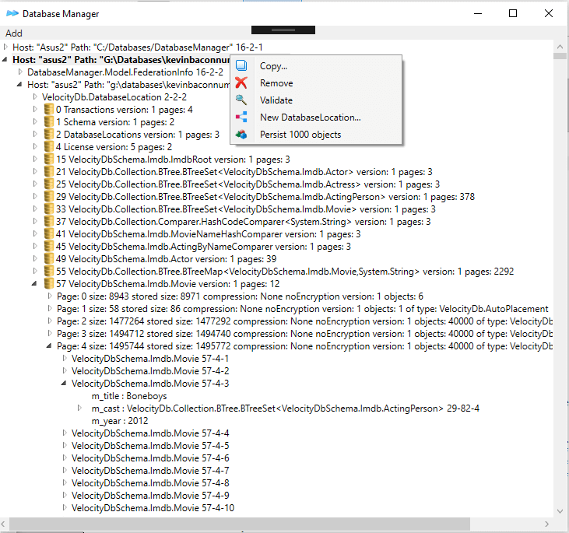569x533 pixels.
Task: Open the Add menu
Action: click(13, 33)
